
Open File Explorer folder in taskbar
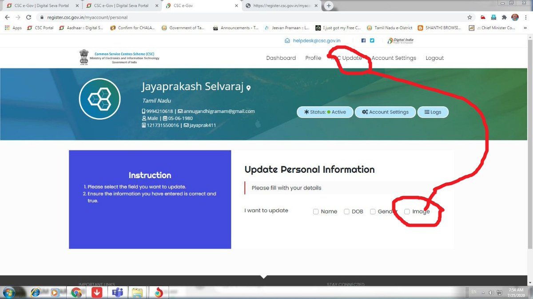(x=138, y=292)
